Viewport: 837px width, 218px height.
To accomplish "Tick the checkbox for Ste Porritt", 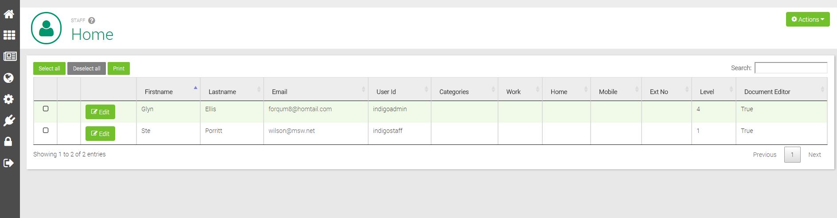I will pos(46,130).
